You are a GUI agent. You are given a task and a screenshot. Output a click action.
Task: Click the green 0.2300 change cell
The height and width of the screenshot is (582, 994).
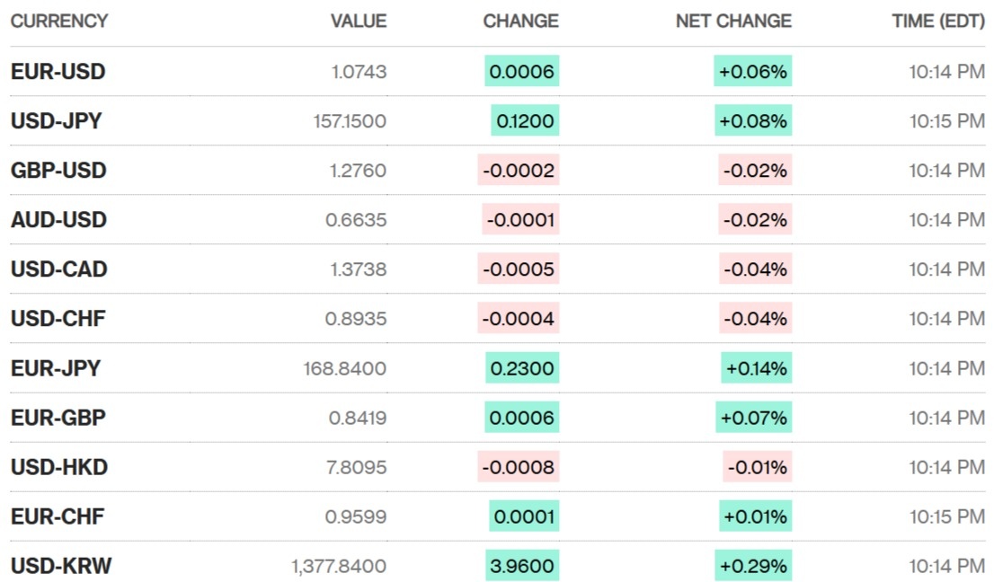point(521,368)
